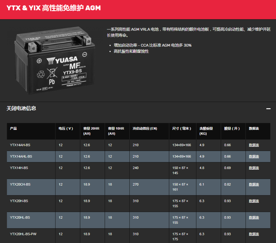Select the YTX14AH-BS product name
This screenshot has height=243, width=276.
pos(20,145)
